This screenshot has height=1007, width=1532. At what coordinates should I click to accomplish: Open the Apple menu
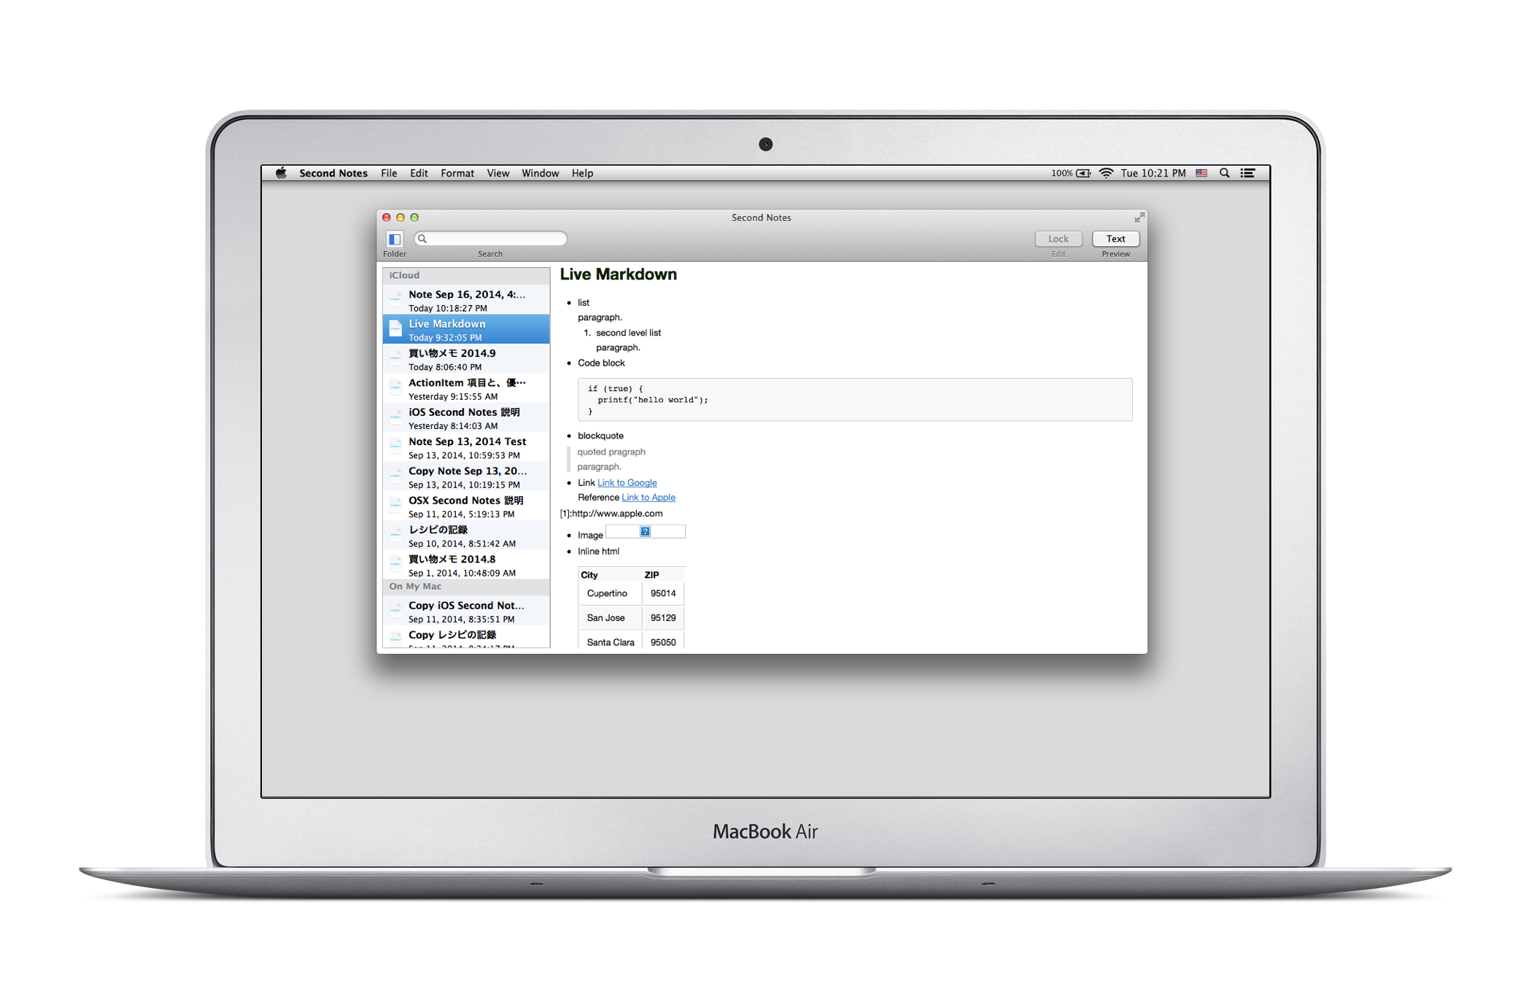(281, 173)
